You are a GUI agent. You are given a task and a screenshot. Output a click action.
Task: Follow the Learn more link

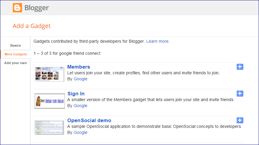[x=157, y=41]
